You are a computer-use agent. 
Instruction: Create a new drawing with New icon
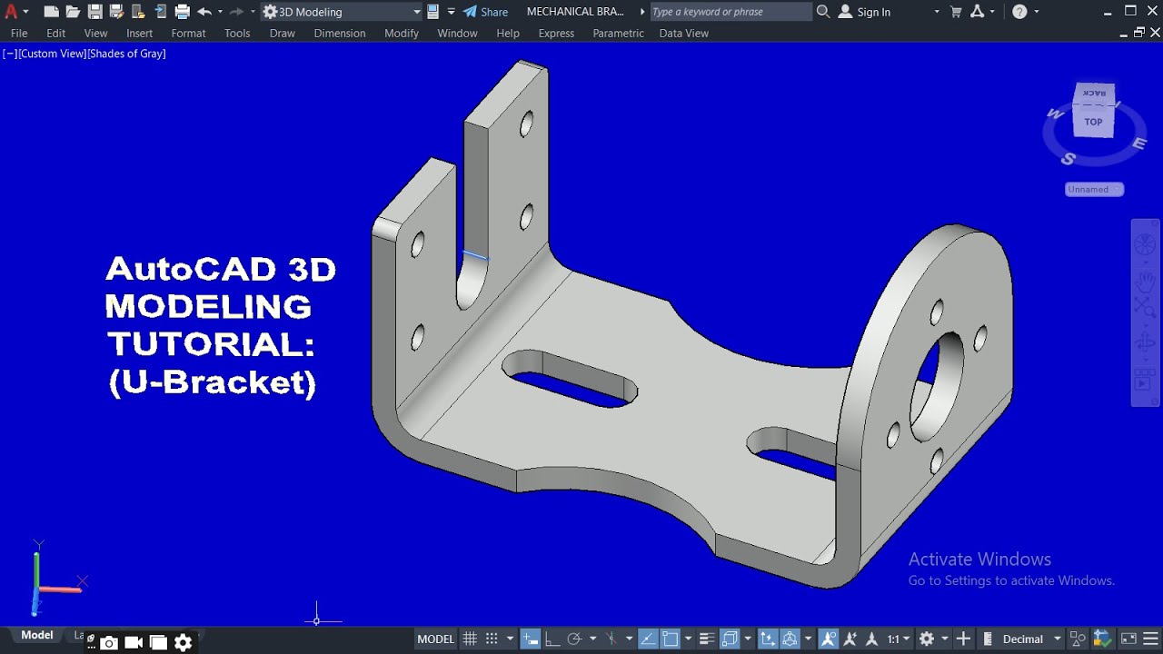(52, 12)
